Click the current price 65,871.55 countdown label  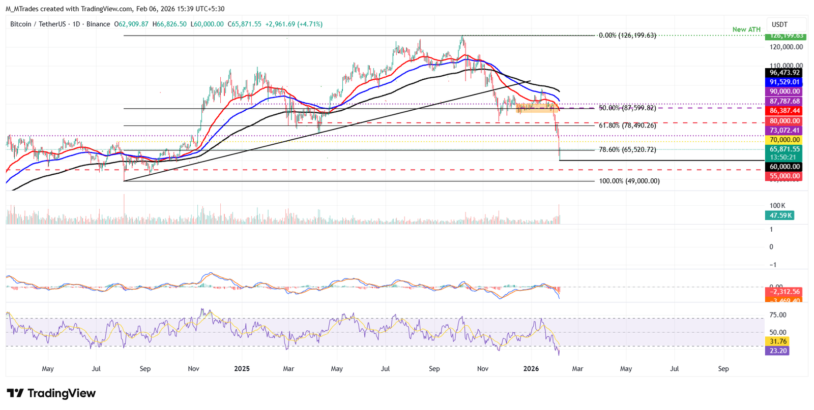(x=784, y=153)
